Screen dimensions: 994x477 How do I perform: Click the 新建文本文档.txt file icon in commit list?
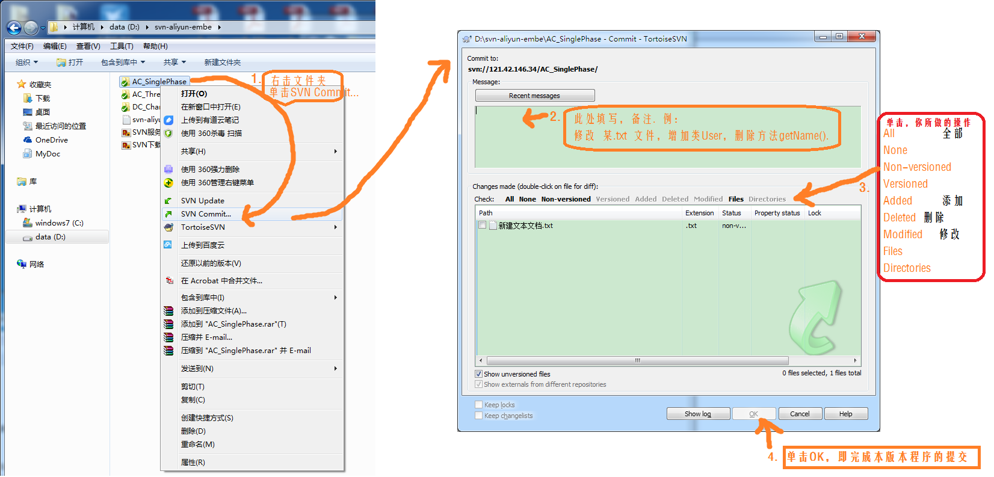(x=493, y=226)
